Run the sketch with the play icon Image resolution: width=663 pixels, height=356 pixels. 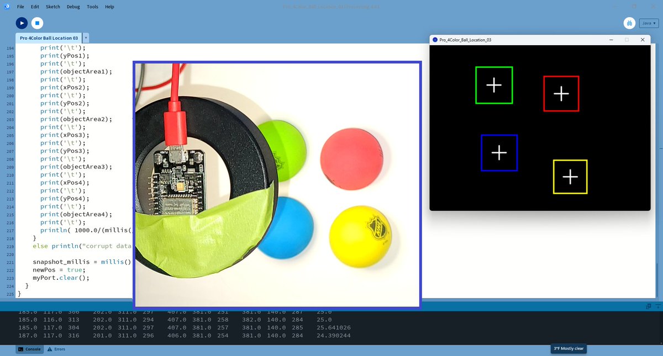[x=21, y=23]
